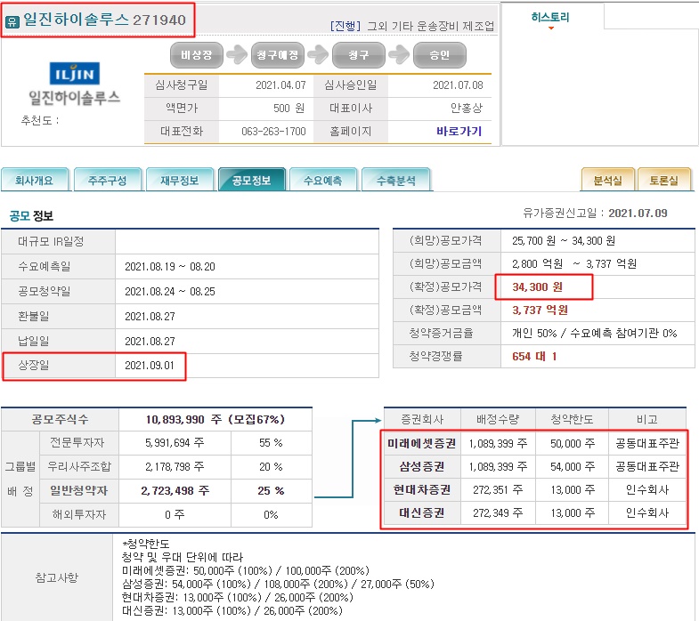Click the 상장일 date 2021.09.01
Screen dimensions: 699x621
[x=150, y=366]
